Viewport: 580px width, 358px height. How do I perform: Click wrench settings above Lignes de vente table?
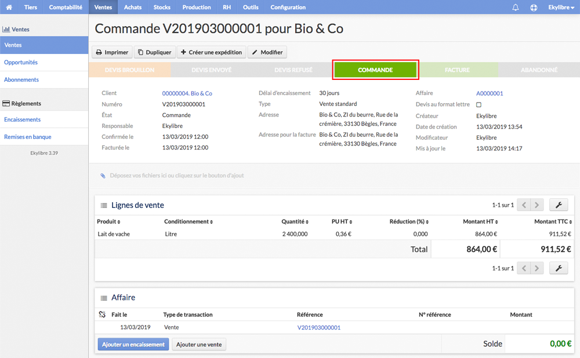(x=559, y=204)
